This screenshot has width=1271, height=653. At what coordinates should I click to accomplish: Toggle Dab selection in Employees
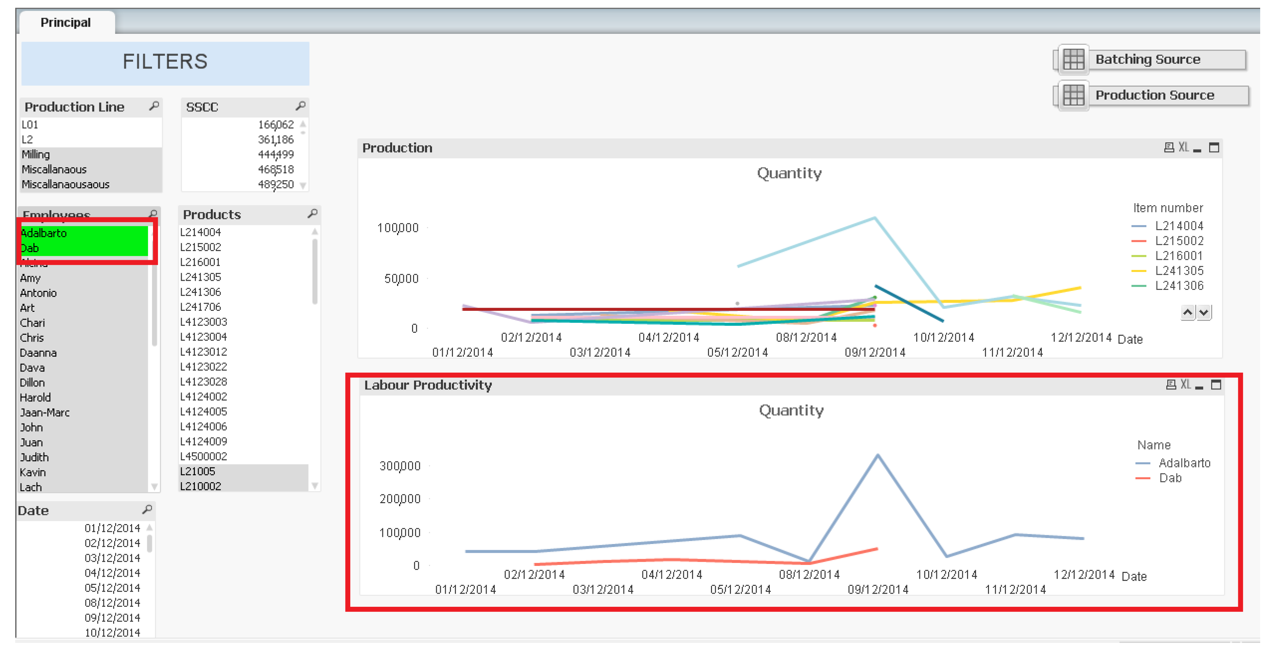(30, 248)
